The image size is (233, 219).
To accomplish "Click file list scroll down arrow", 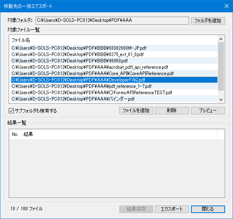I will tap(221, 100).
